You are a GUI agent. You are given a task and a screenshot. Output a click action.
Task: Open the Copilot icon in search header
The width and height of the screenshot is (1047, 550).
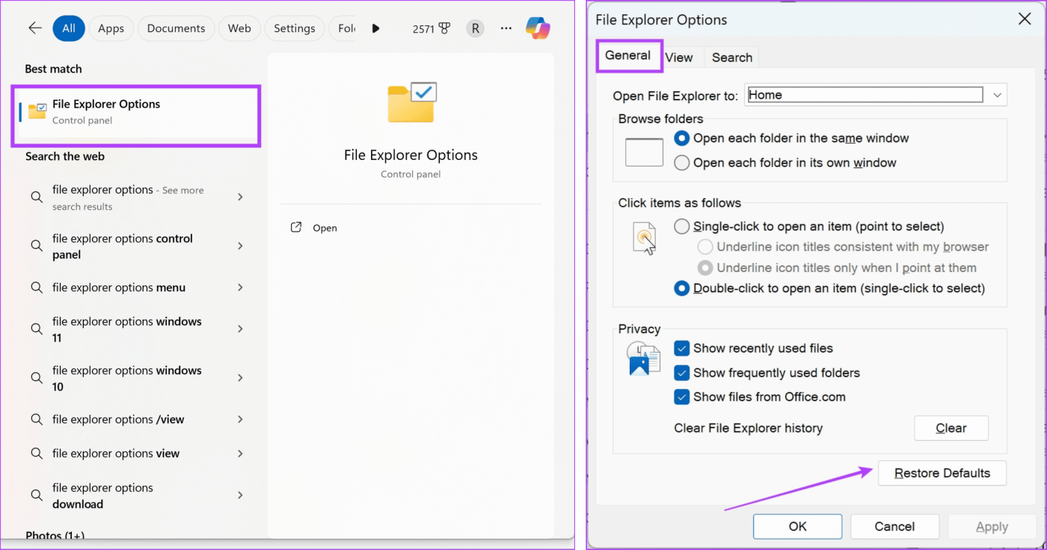(x=538, y=28)
